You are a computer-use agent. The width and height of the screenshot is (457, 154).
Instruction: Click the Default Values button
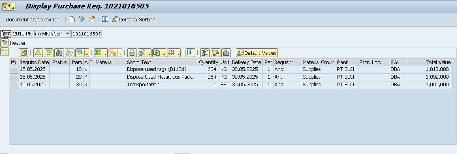tap(257, 53)
